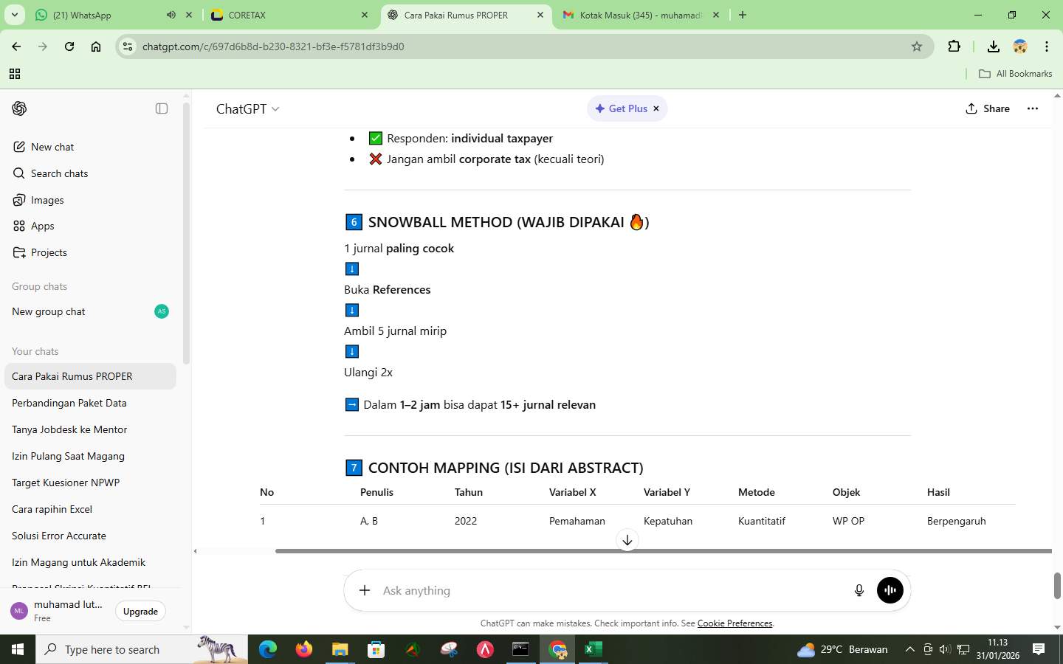Image resolution: width=1063 pixels, height=664 pixels.
Task: Collapse the ChatGPT sidebar
Action: [160, 108]
